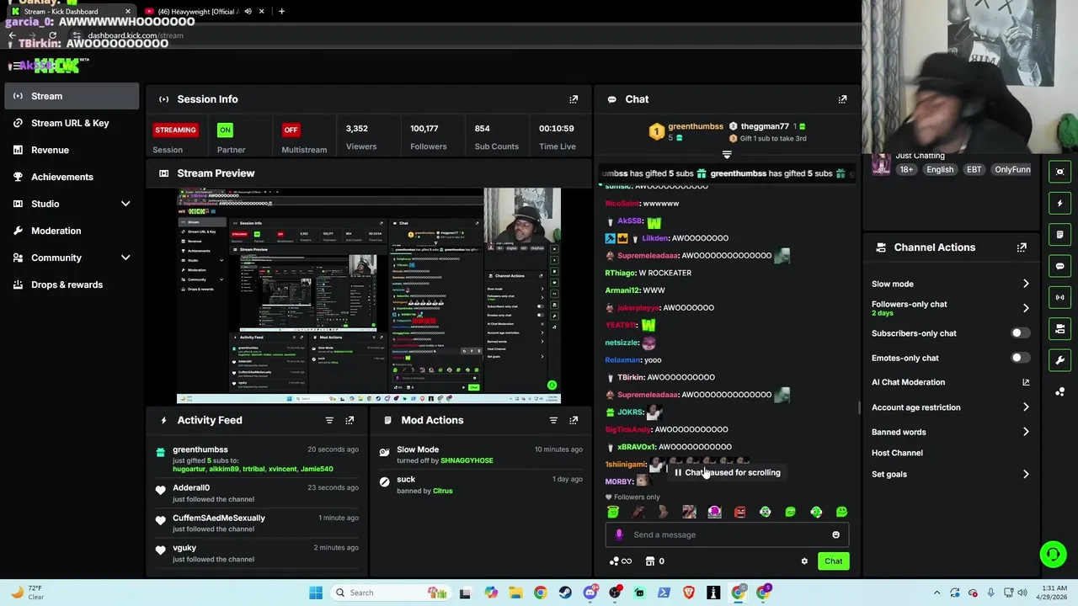Viewport: 1078px width, 606px height.
Task: Toggle Emotes-only chat switch
Action: (x=1020, y=358)
